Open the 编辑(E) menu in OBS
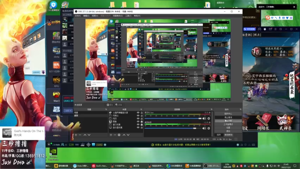The height and width of the screenshot is (169, 300). point(86,16)
